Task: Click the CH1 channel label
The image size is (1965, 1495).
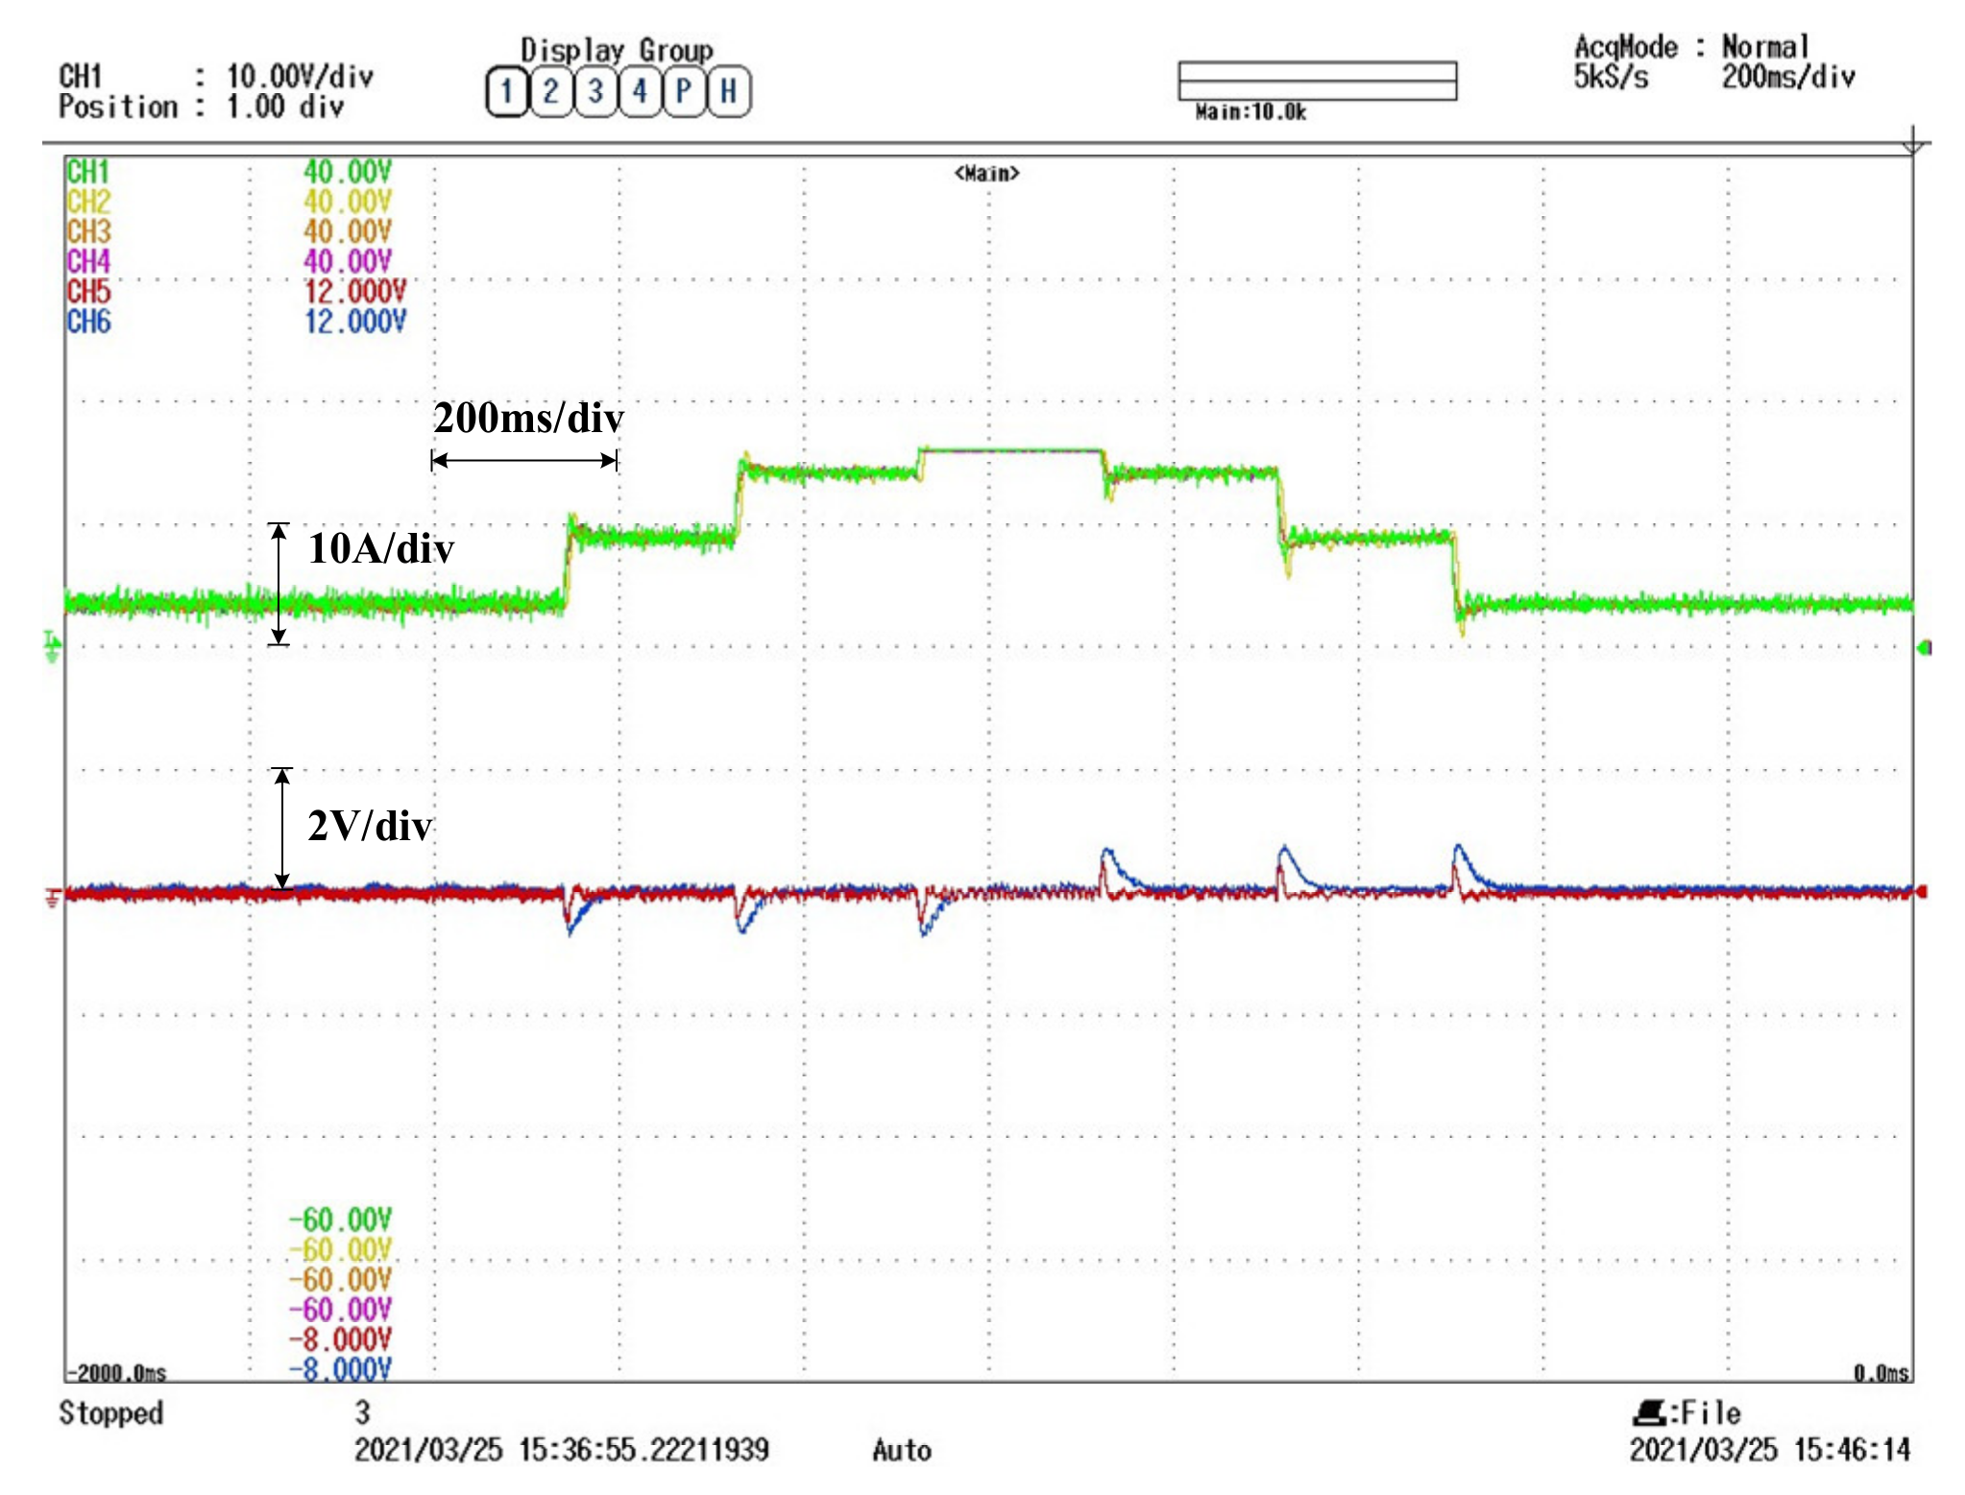Action: point(88,172)
